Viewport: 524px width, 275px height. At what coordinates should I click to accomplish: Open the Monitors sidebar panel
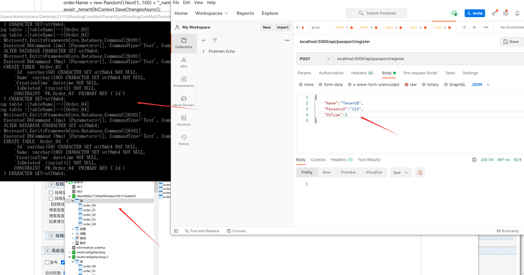point(183,120)
